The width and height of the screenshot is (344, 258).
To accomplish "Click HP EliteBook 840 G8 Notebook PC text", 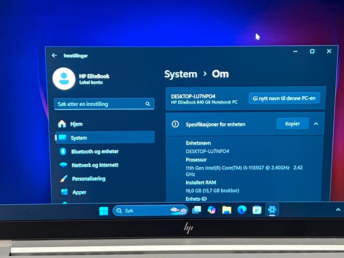I will point(204,102).
